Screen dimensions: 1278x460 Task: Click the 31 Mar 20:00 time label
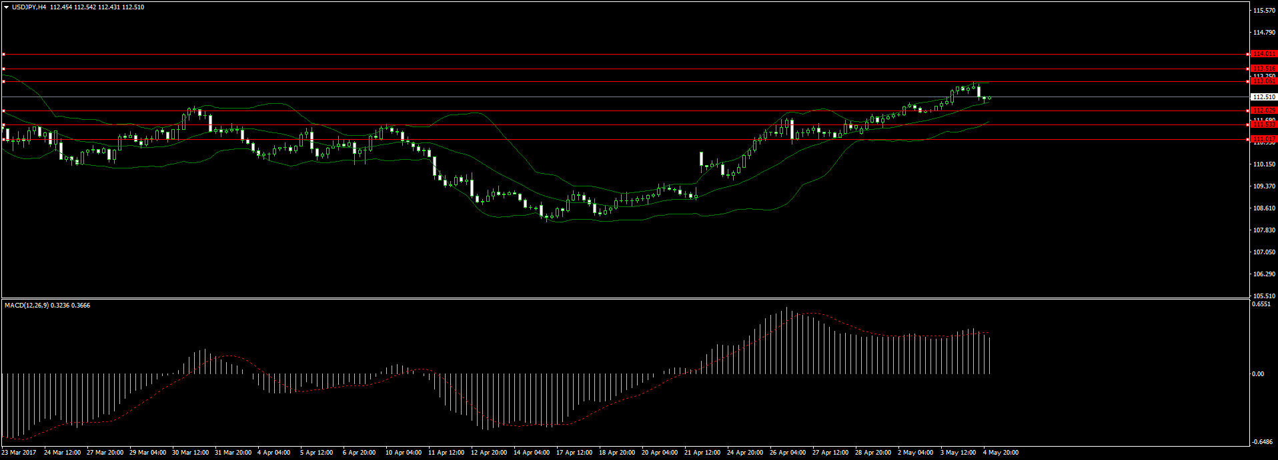233,453
